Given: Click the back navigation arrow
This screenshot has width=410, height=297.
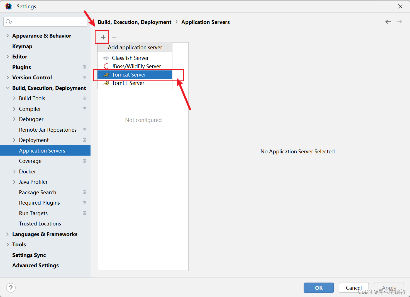Looking at the screenshot, I should [x=388, y=22].
